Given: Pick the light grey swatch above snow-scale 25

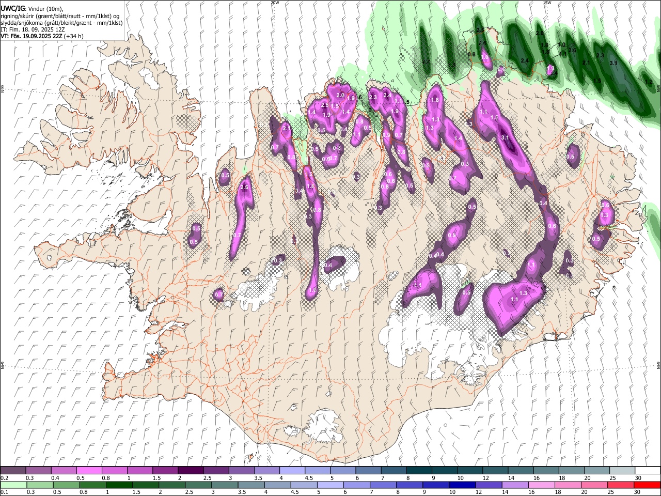Looking at the screenshot, I should tap(622, 471).
